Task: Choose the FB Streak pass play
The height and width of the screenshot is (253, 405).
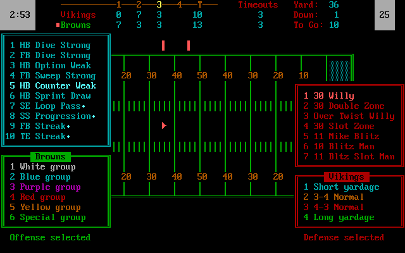Action: point(40,126)
